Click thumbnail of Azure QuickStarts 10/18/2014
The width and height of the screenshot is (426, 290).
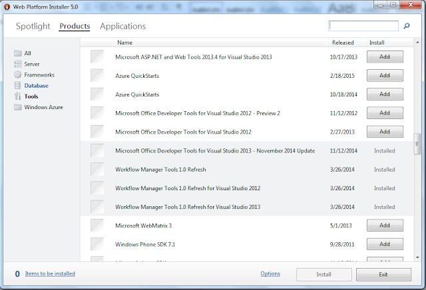(97, 94)
